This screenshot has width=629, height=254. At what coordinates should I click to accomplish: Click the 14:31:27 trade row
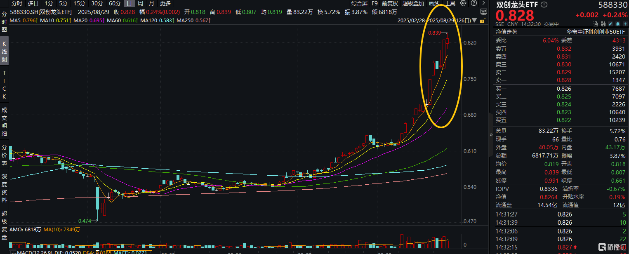[561, 214]
